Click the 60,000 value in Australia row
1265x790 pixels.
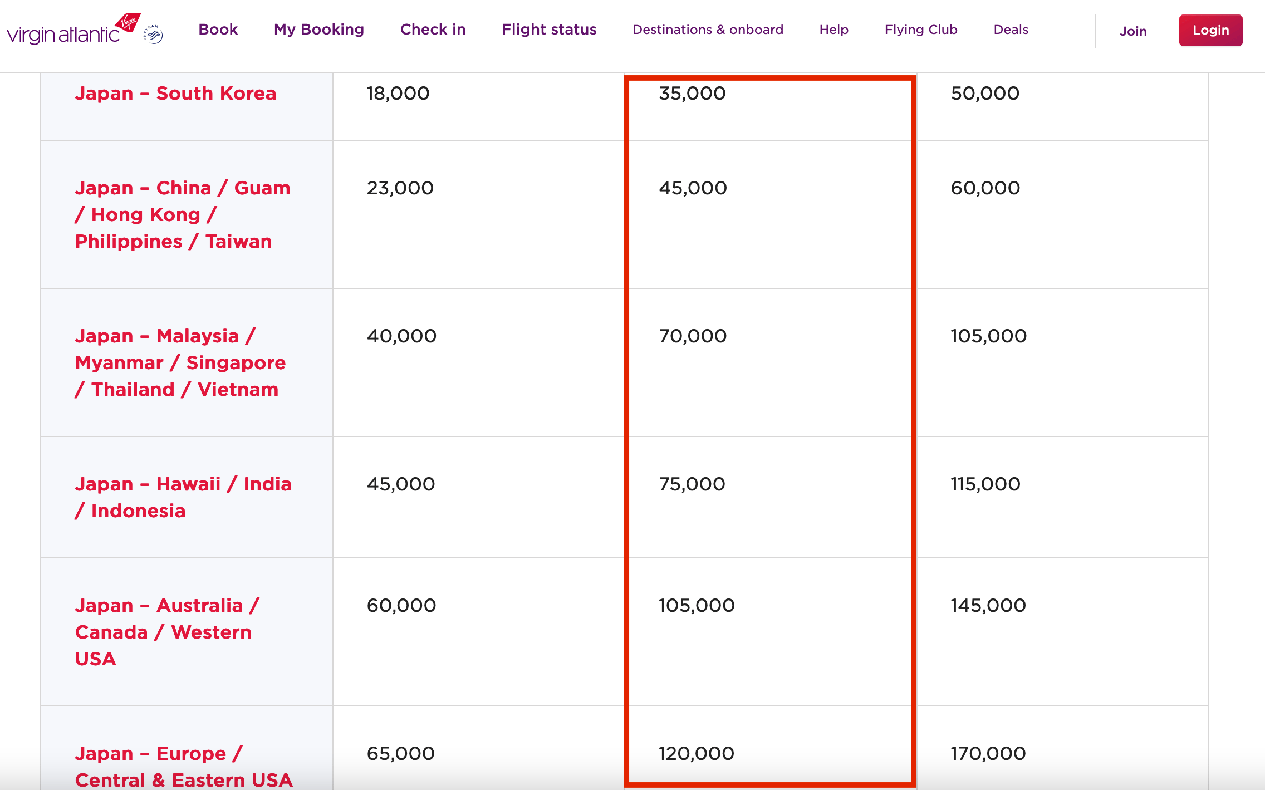pos(401,605)
